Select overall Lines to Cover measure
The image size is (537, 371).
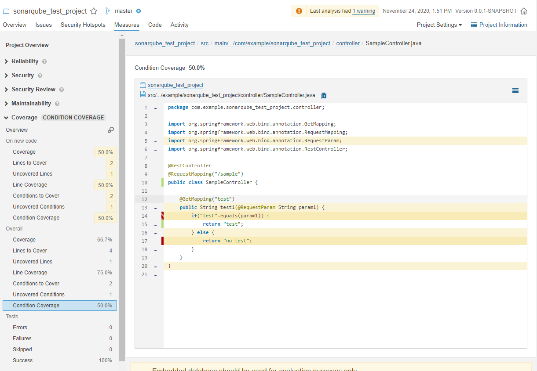pos(60,251)
